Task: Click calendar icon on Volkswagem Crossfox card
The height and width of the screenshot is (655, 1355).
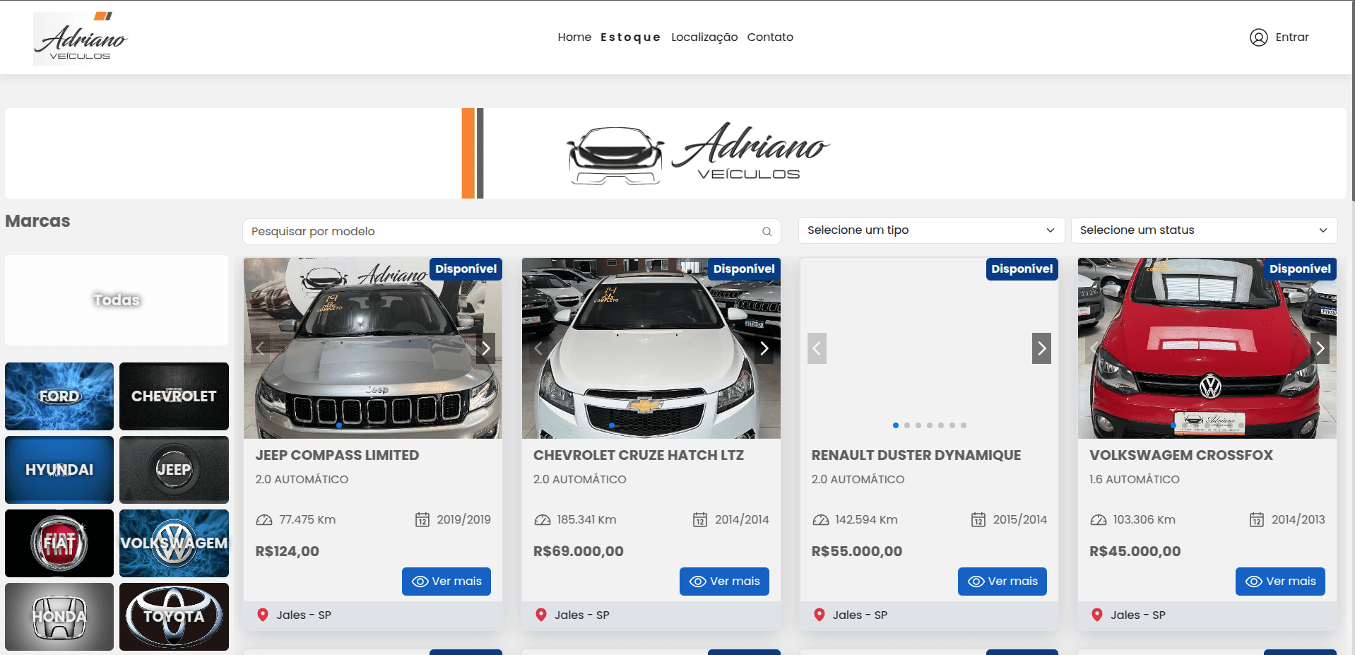Action: pyautogui.click(x=1257, y=520)
